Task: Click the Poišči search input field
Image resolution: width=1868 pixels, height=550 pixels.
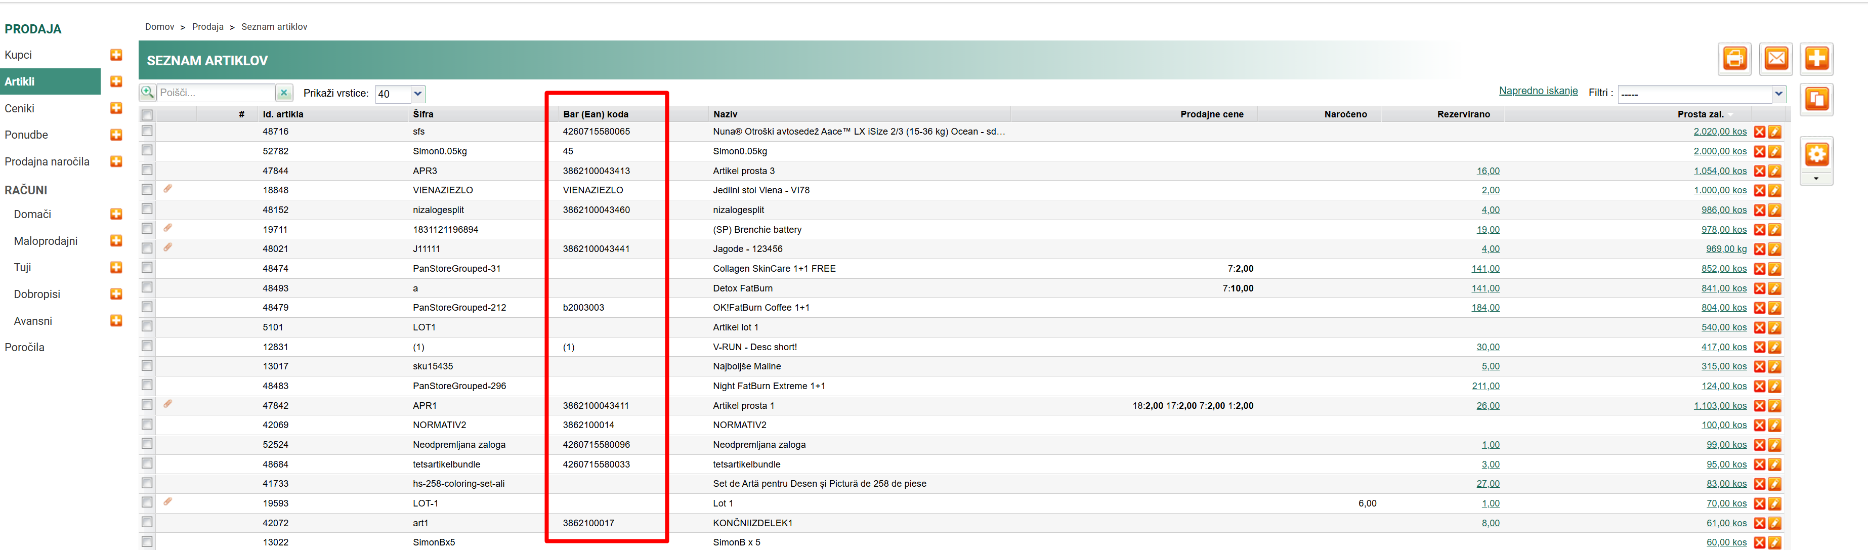Action: coord(216,93)
